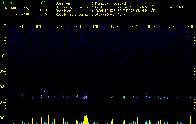Click the Receiving antenna label

point(72,15)
